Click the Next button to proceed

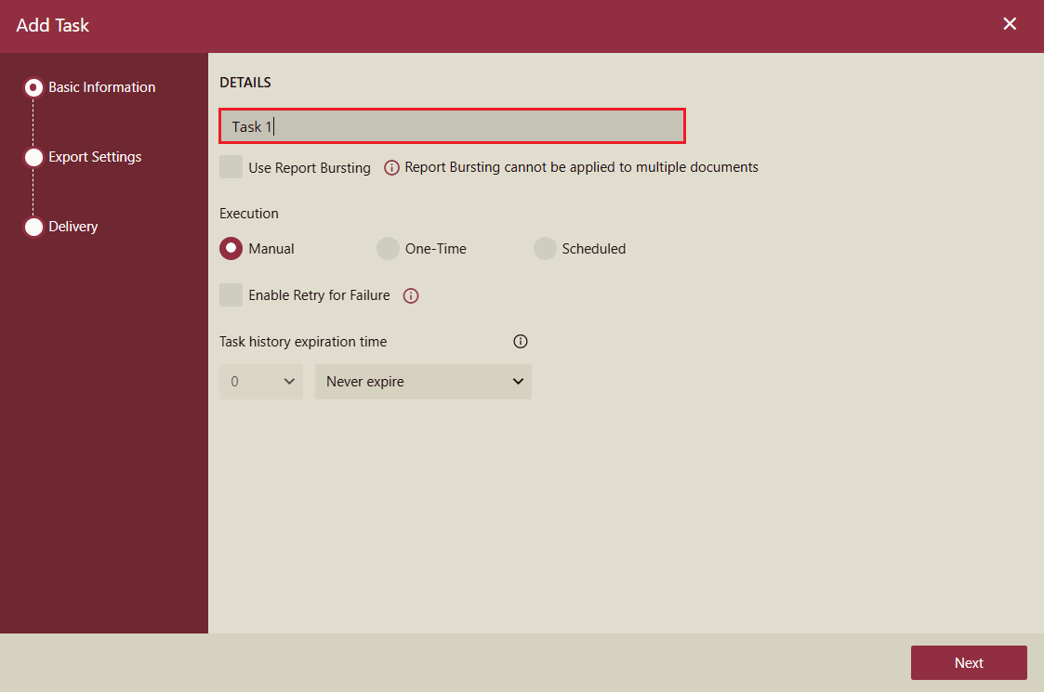click(x=969, y=662)
